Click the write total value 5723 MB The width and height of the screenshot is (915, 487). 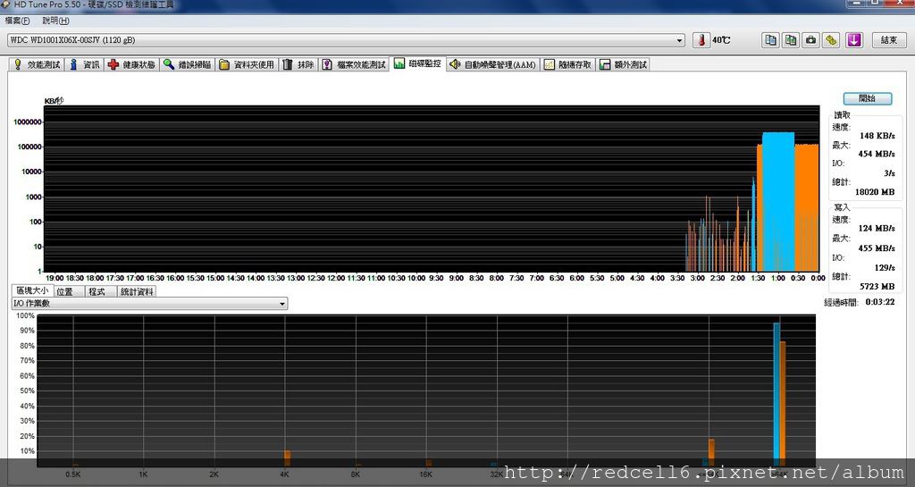[877, 286]
